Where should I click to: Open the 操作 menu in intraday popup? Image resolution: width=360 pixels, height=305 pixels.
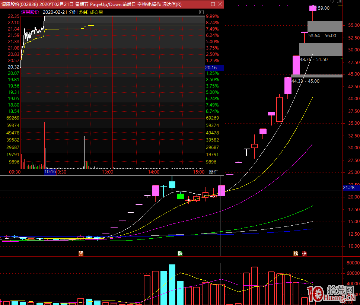click(213, 172)
